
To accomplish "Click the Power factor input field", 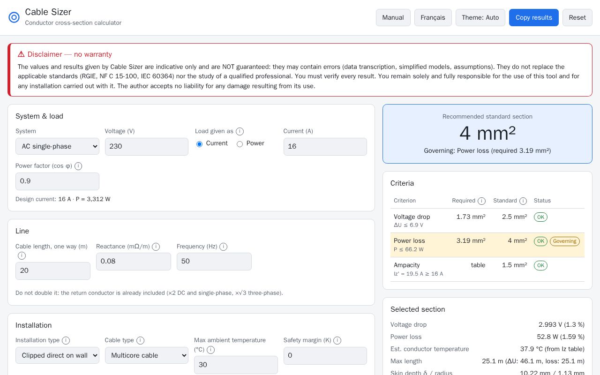I will pyautogui.click(x=57, y=181).
